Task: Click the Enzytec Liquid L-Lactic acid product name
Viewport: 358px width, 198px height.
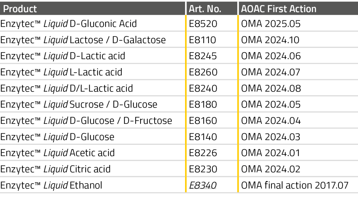Action: click(x=61, y=72)
